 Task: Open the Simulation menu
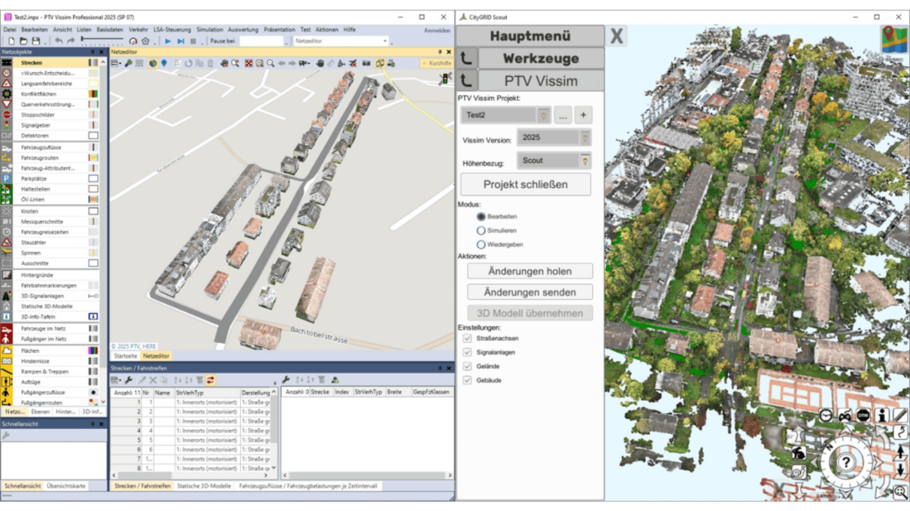(x=210, y=29)
